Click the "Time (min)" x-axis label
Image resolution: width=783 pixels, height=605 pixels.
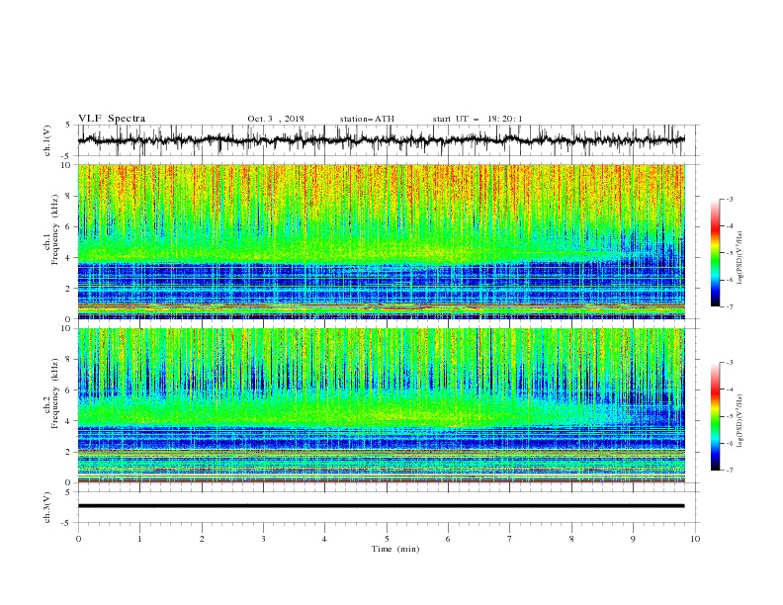point(395,549)
